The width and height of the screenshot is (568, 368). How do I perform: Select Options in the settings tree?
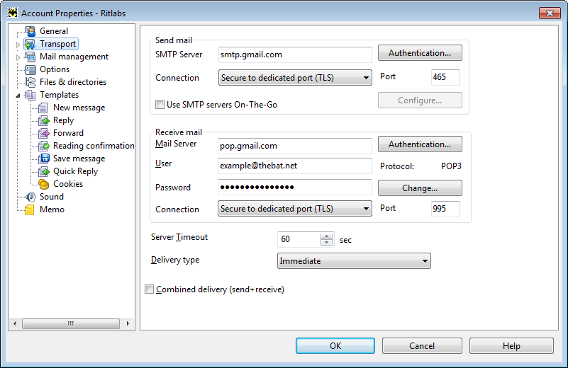pos(55,69)
